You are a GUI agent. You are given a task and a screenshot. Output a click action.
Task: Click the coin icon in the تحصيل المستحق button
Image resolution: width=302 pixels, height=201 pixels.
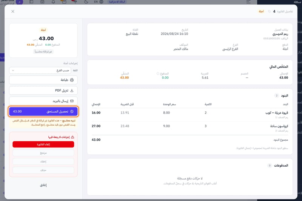[72, 112]
